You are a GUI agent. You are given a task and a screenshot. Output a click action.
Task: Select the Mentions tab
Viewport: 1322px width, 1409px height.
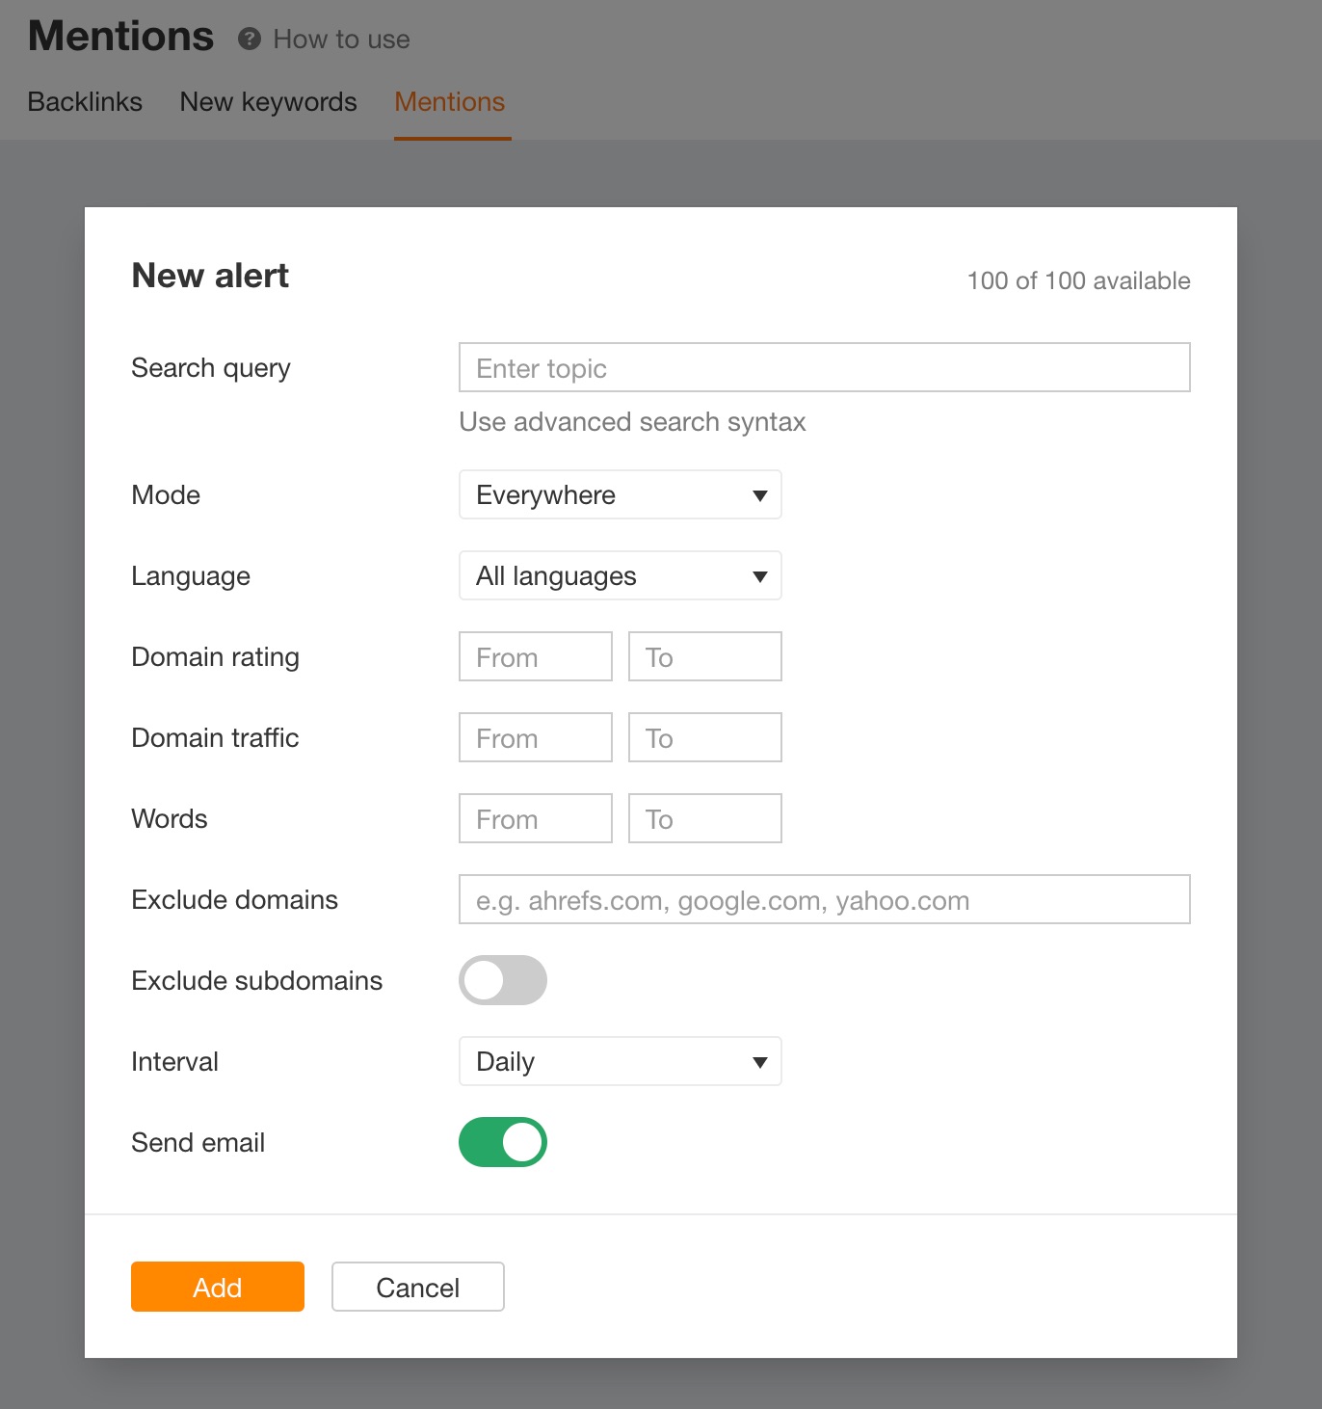click(x=449, y=102)
